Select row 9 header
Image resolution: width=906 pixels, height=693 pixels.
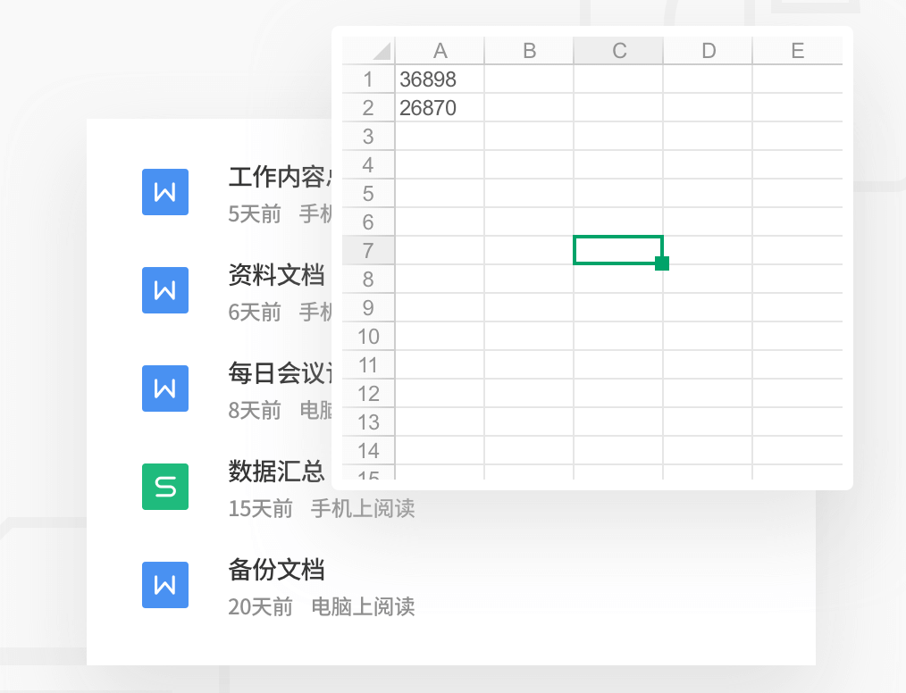point(369,308)
